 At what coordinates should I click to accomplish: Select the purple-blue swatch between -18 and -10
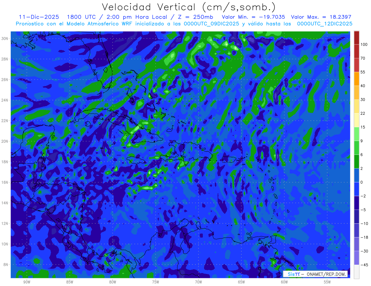coord(356,230)
